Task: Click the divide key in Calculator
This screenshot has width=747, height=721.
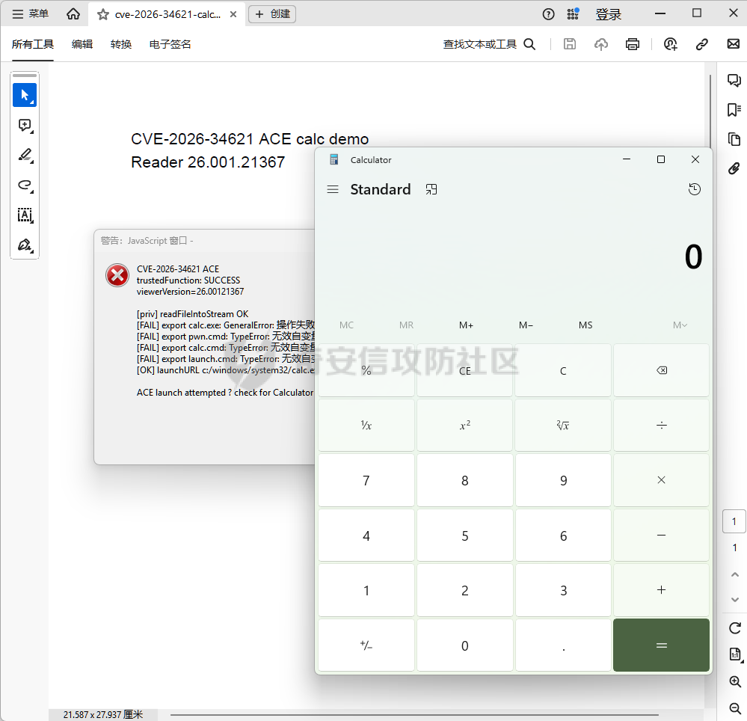Action: (662, 425)
